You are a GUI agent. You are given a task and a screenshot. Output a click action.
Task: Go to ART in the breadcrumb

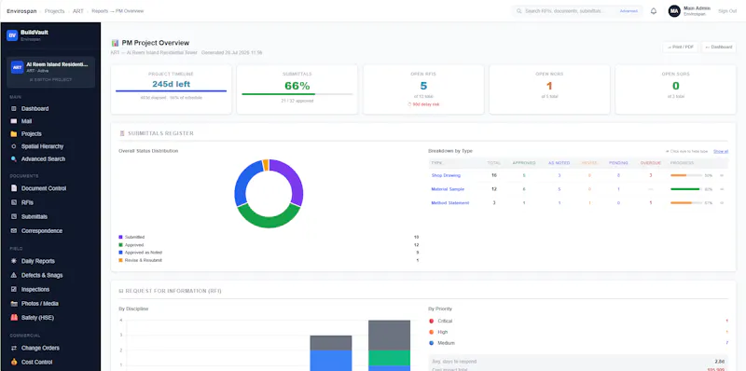click(78, 11)
